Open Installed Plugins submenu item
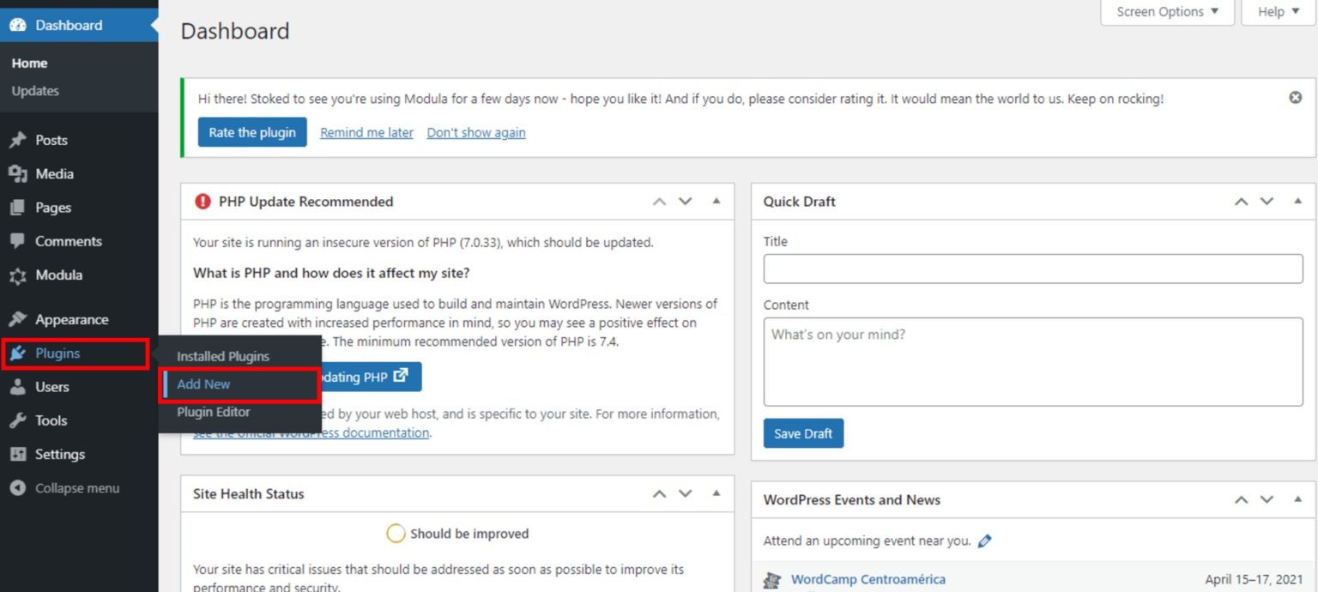The height and width of the screenshot is (592, 1318). point(223,356)
